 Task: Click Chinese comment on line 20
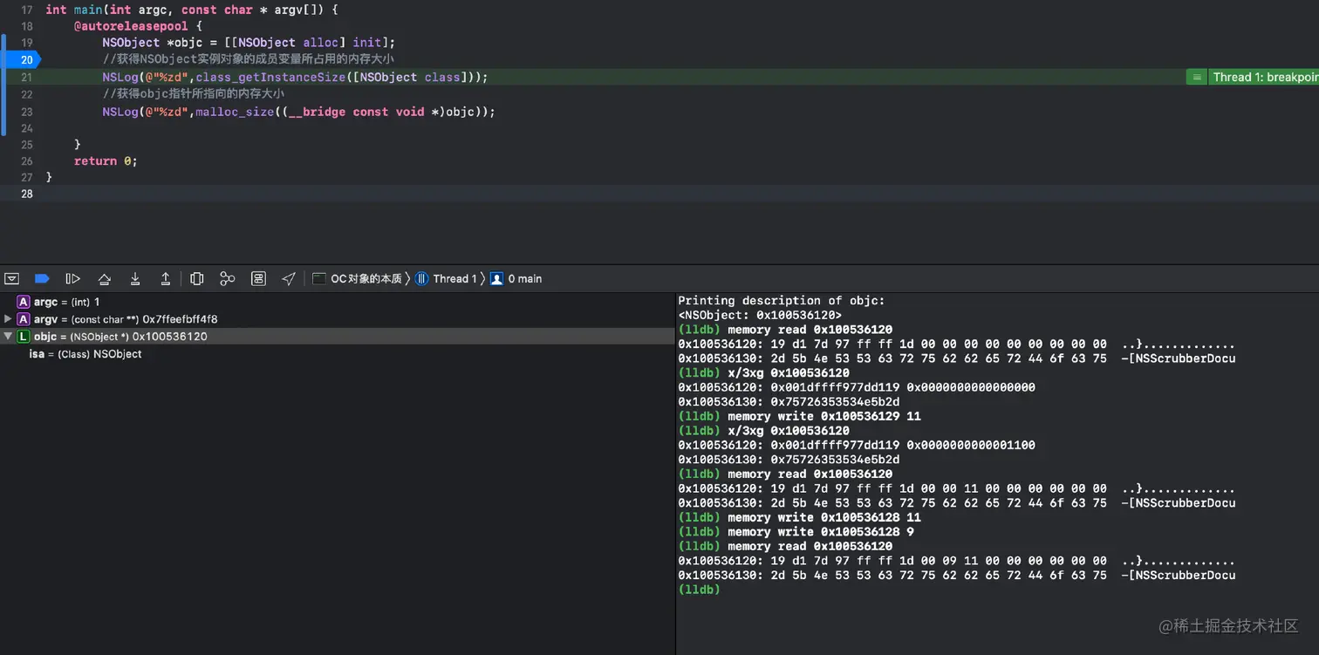[x=249, y=60]
